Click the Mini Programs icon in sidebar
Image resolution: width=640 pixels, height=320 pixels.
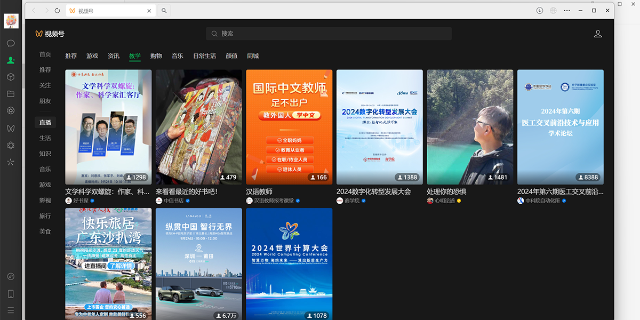[11, 145]
